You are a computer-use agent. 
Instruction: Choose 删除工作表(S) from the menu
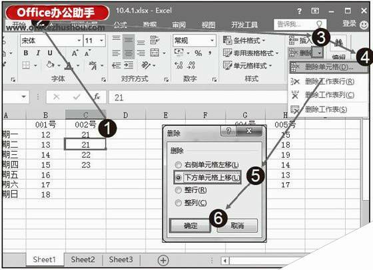[x=328, y=110]
